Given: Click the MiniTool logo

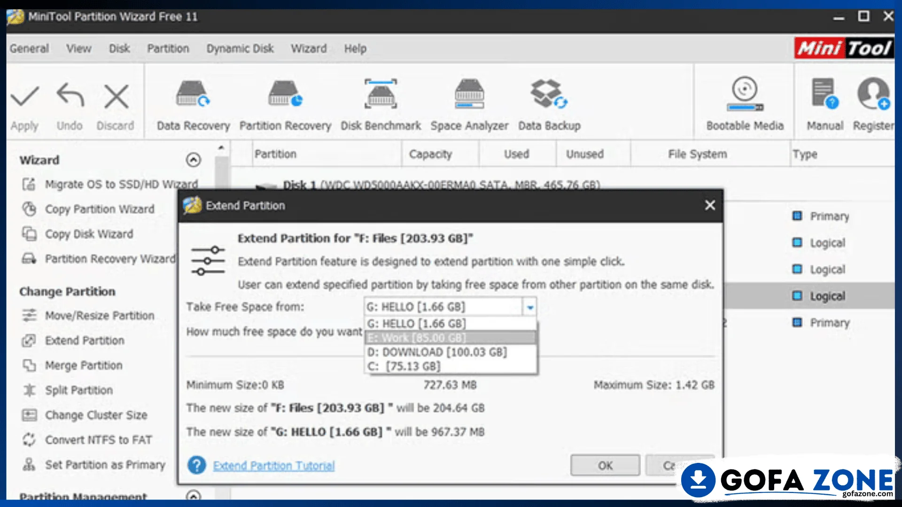Looking at the screenshot, I should (x=844, y=48).
